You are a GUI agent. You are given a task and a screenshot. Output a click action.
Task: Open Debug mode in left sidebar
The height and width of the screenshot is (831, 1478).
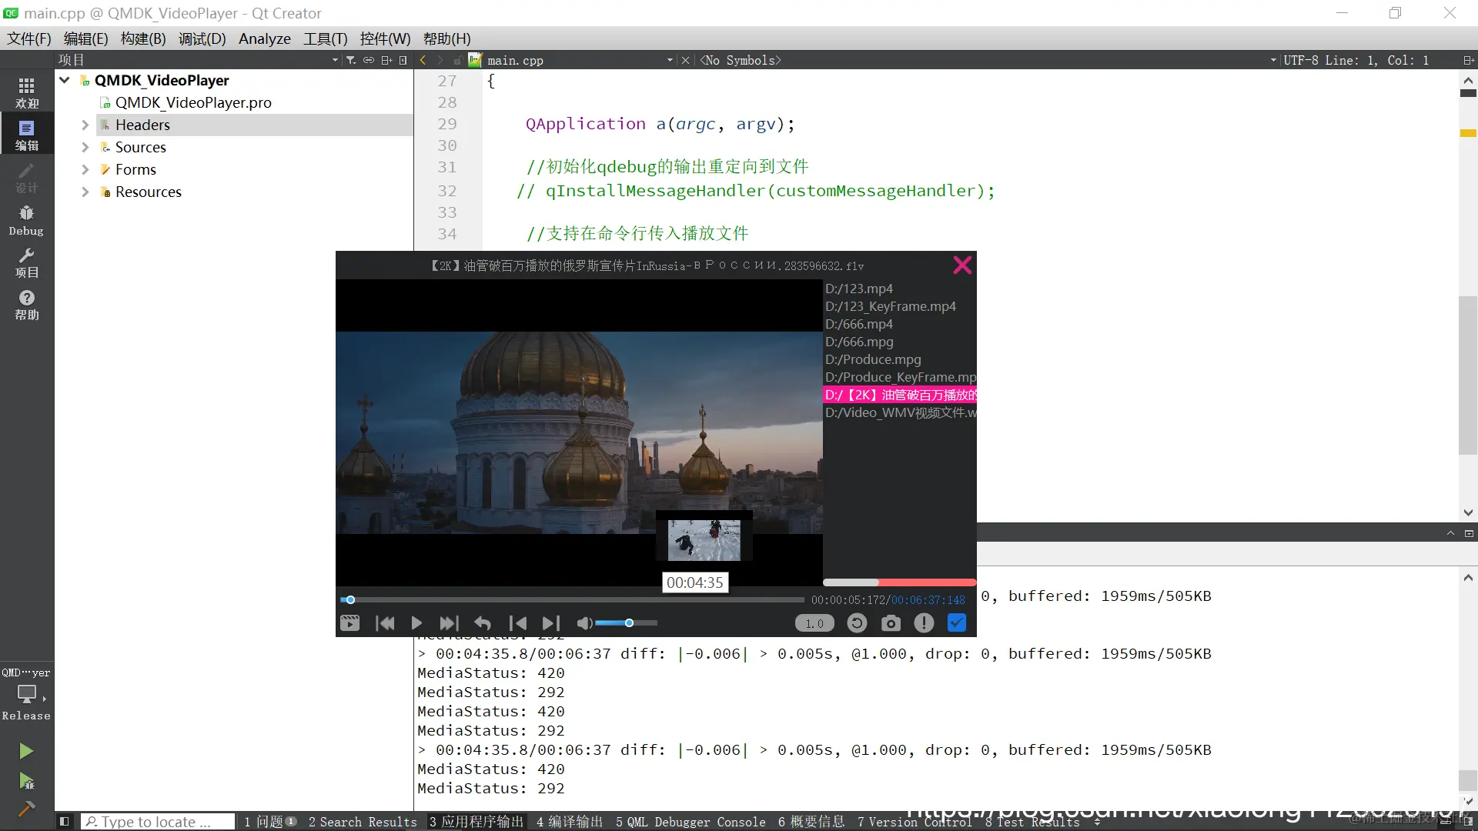click(26, 220)
